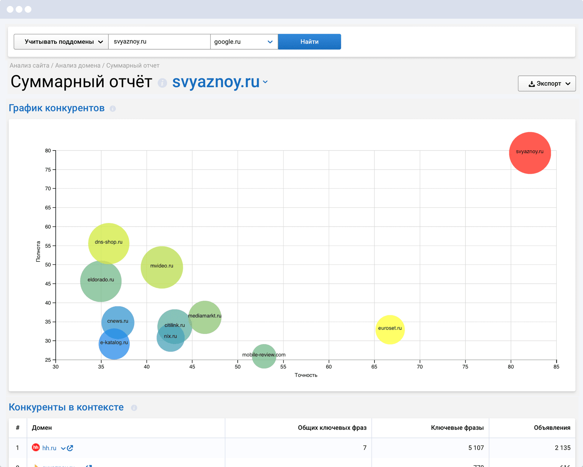Select the yellow euroset.ru bubble
The image size is (583, 467).
click(x=390, y=330)
